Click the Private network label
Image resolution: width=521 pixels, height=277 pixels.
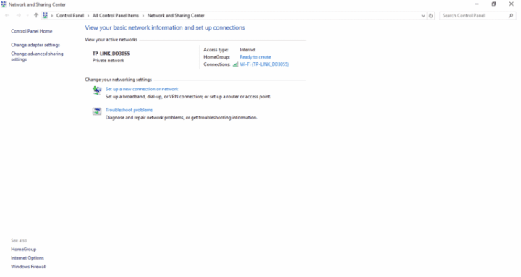click(109, 61)
